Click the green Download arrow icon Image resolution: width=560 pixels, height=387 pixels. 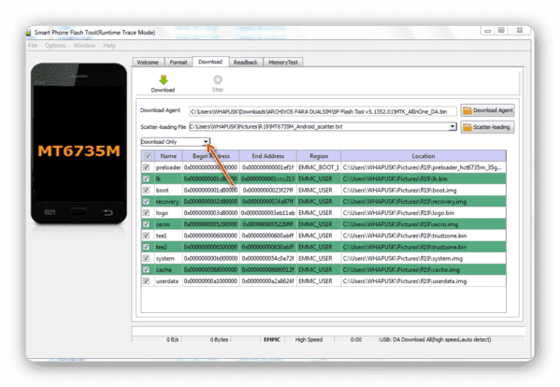click(x=164, y=80)
